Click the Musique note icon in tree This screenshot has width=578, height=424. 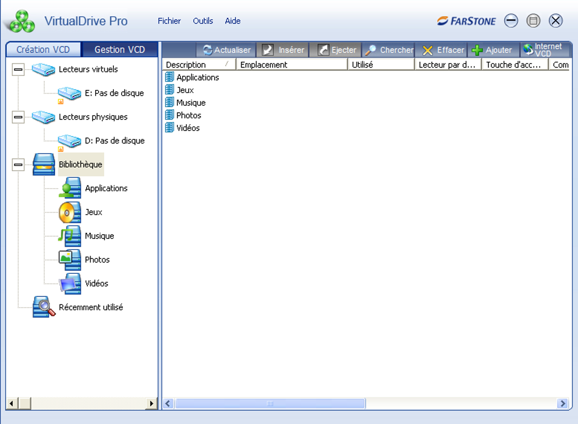pyautogui.click(x=70, y=236)
